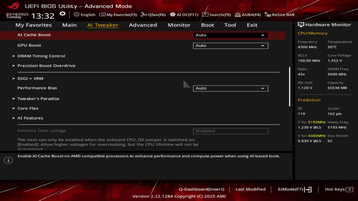358x201 pixels.
Task: Open AI Cache Boost dropdown
Action: point(230,35)
